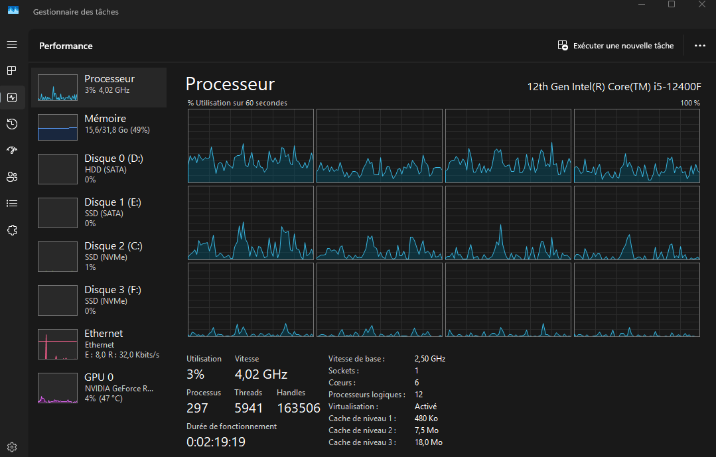Open the three-dots more options menu

point(699,46)
